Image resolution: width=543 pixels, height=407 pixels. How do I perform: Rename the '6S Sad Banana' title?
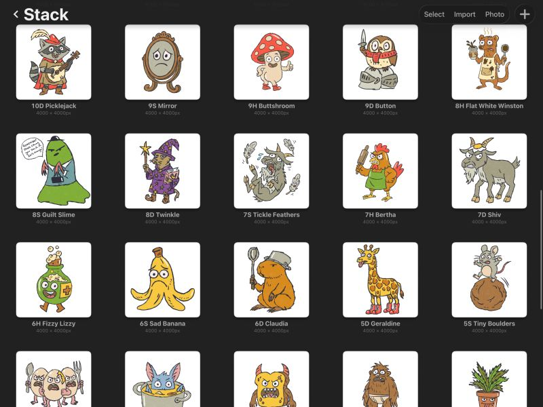pyautogui.click(x=162, y=324)
